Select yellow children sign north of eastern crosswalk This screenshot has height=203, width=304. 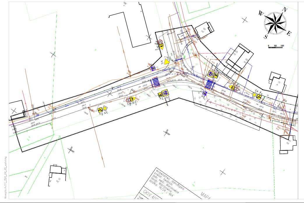216,76
